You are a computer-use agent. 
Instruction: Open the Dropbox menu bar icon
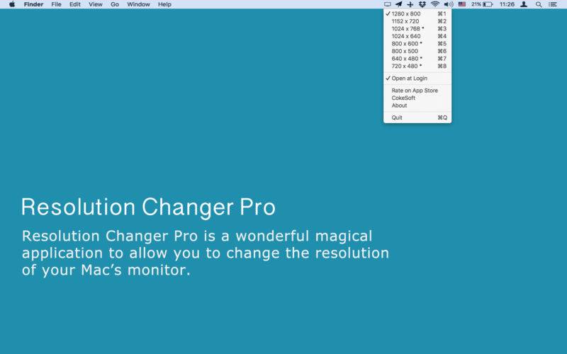click(x=422, y=4)
